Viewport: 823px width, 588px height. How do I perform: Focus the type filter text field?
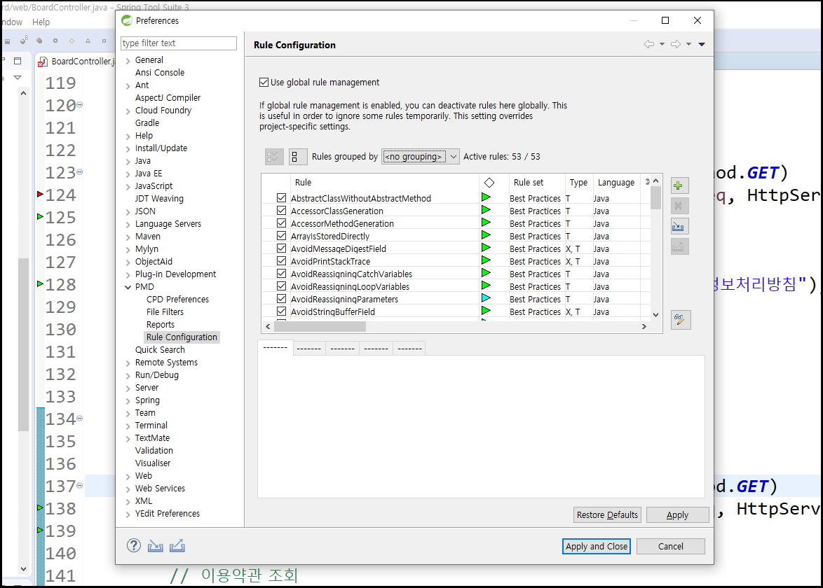179,43
